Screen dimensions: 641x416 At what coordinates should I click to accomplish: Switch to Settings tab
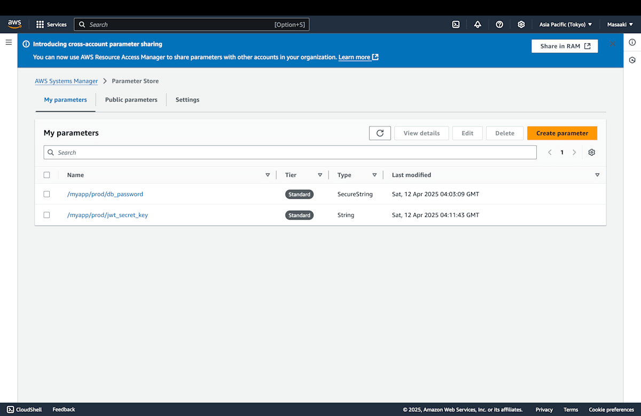[187, 100]
